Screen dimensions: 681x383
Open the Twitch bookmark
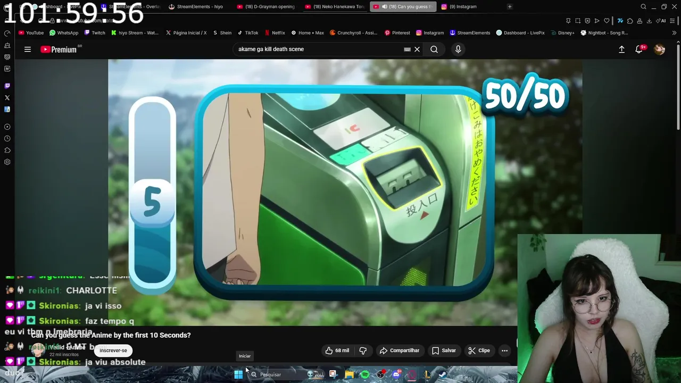coord(95,33)
